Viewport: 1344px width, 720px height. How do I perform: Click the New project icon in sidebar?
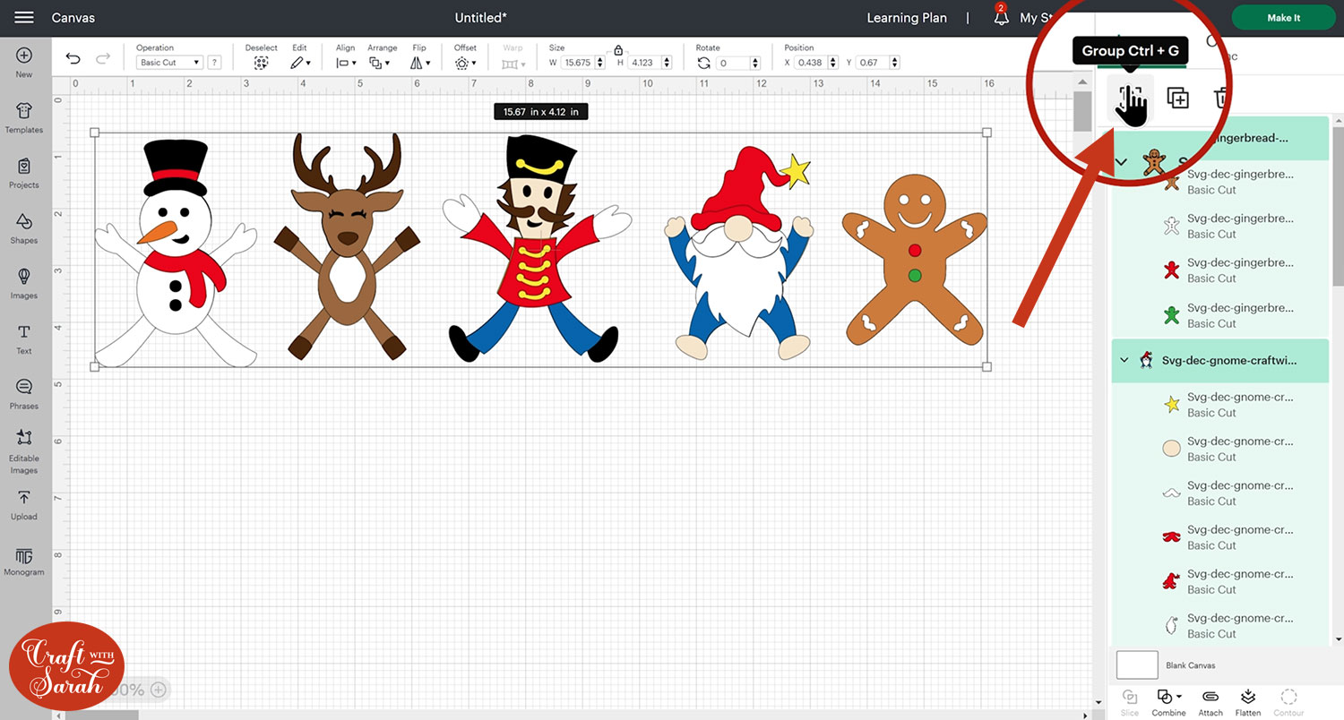(24, 63)
